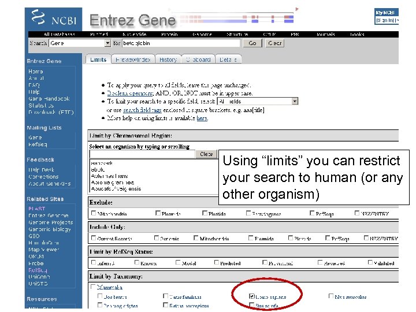Check Current Records under Include Only

[x=94, y=238]
